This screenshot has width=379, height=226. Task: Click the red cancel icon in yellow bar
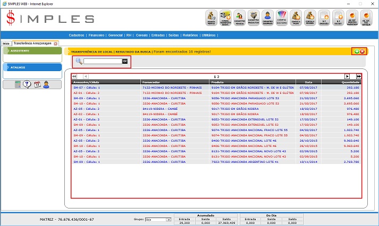[363, 51]
